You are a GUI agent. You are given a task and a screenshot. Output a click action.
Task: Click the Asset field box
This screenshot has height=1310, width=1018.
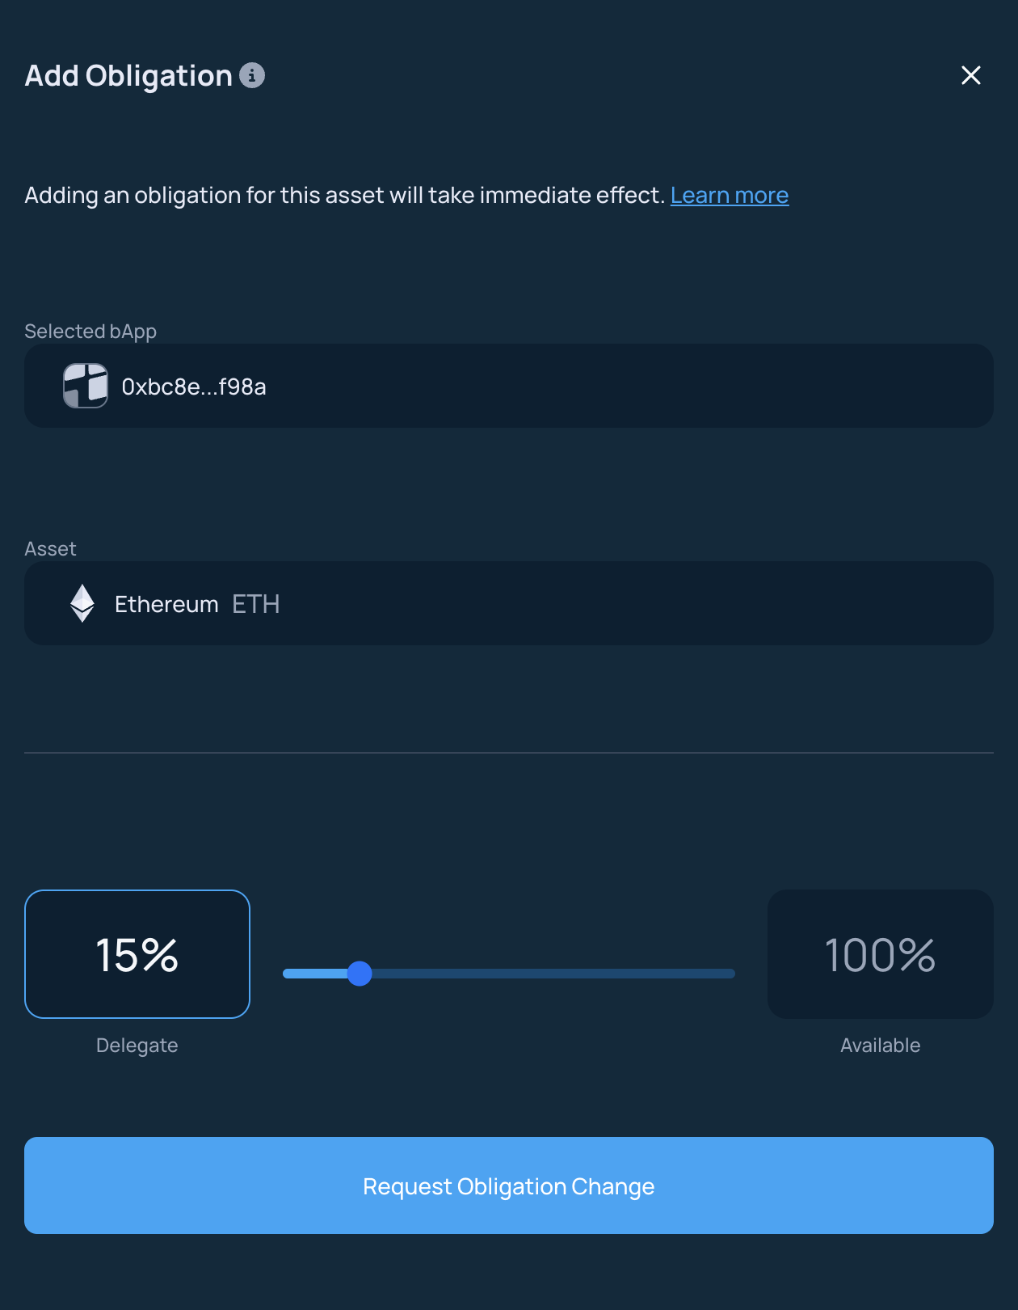coord(509,603)
